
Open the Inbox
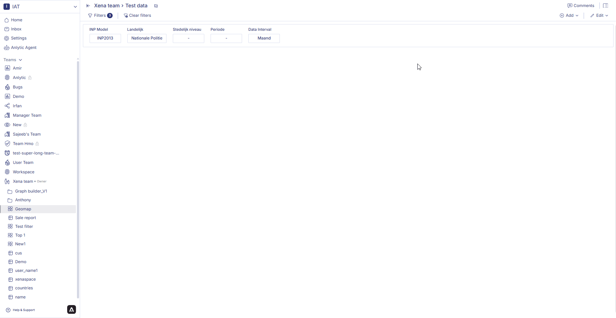(16, 29)
